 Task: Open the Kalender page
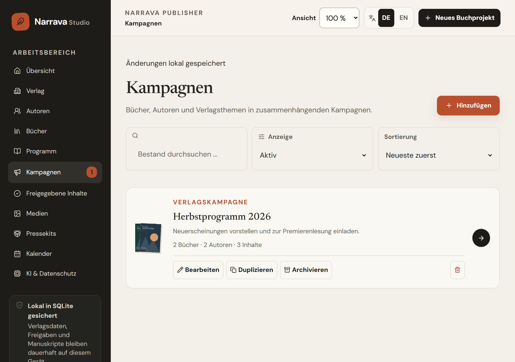(x=55, y=254)
